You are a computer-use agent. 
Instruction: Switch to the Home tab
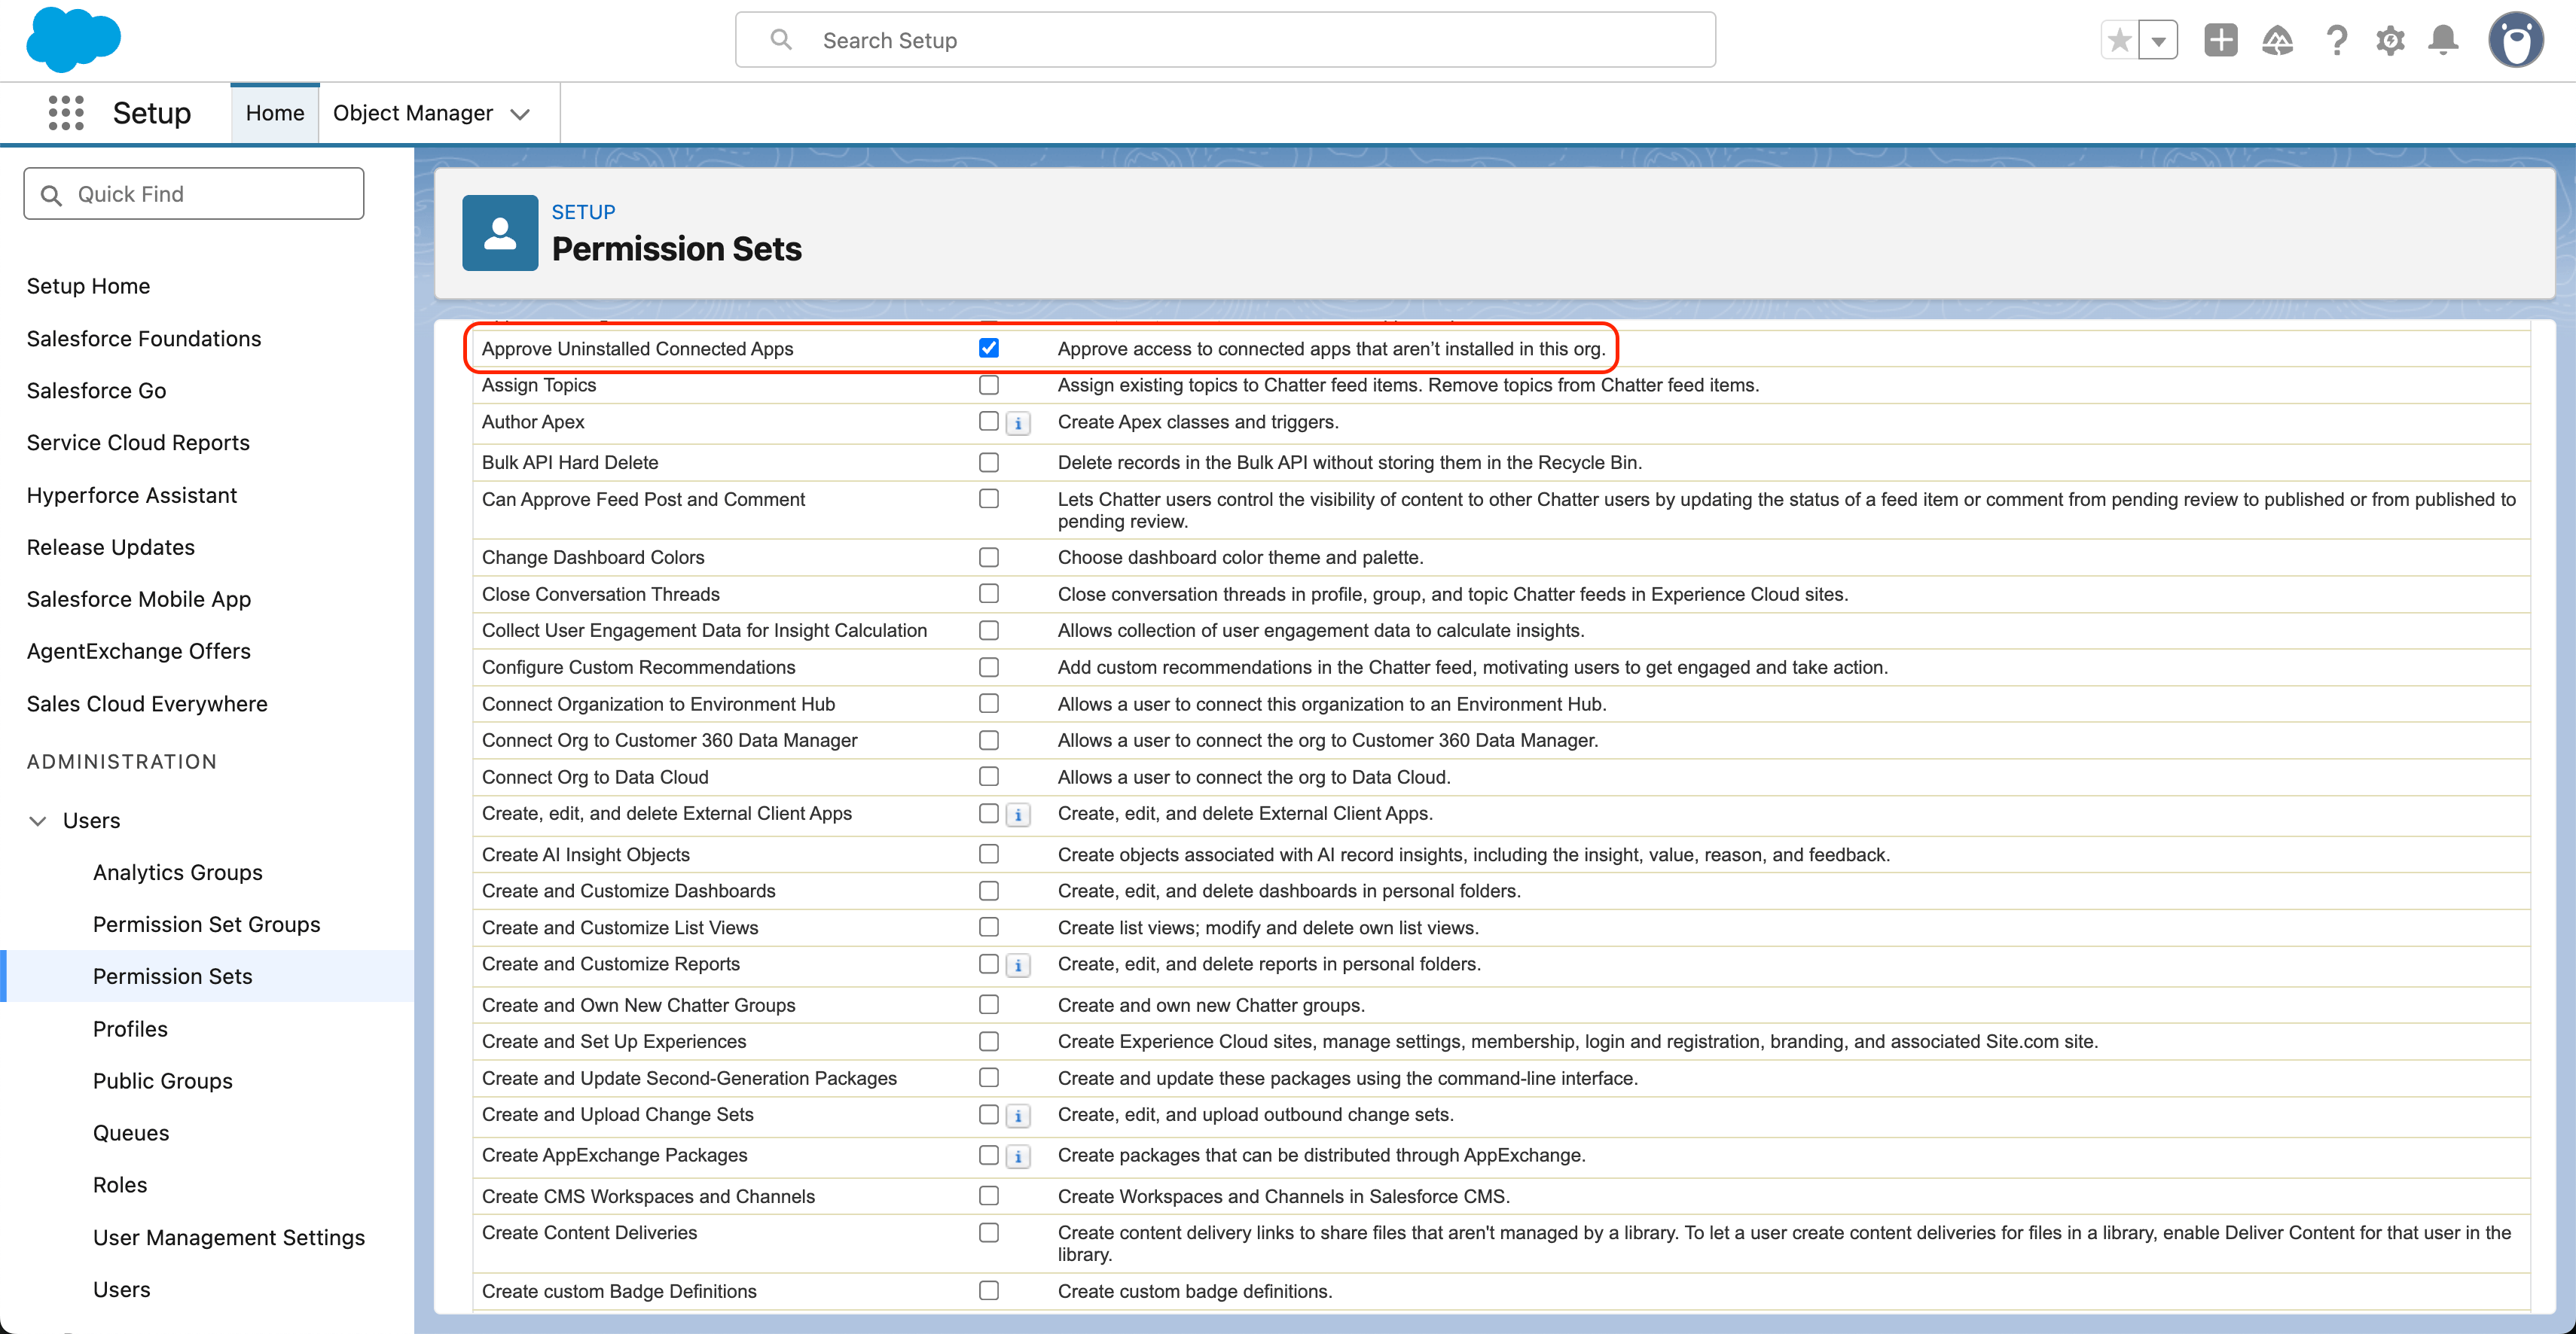pos(275,113)
